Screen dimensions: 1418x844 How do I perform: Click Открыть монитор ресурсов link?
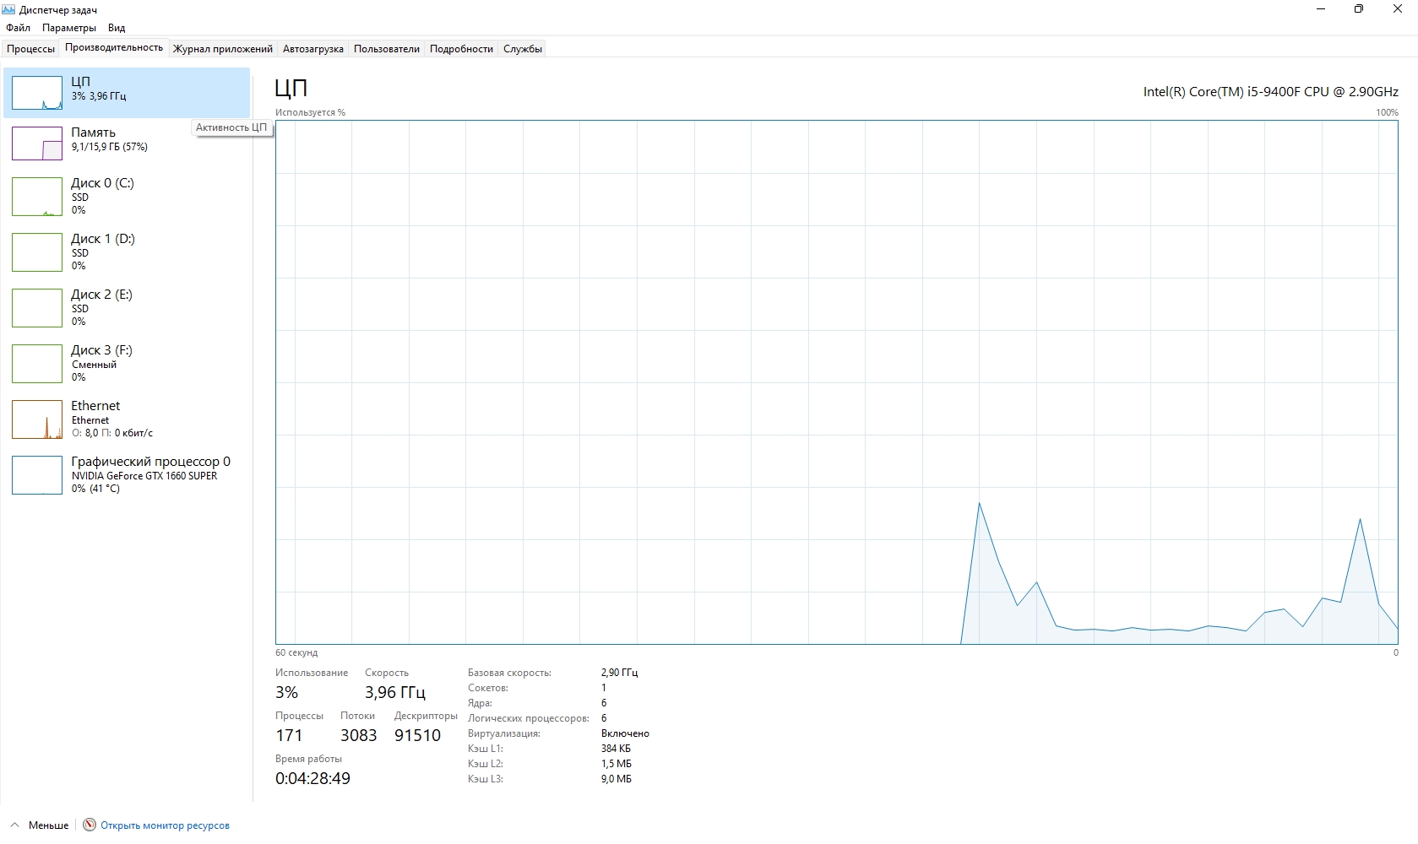click(165, 825)
